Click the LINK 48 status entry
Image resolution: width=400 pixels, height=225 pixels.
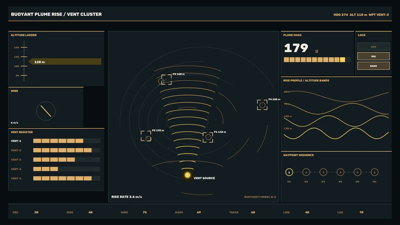click(x=296, y=212)
